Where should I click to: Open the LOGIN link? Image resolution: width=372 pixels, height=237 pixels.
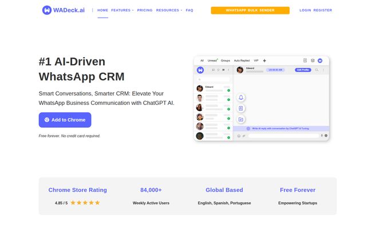point(305,10)
